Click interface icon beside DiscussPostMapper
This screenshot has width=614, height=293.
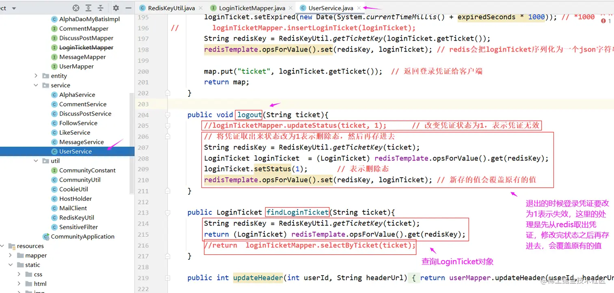coord(54,38)
